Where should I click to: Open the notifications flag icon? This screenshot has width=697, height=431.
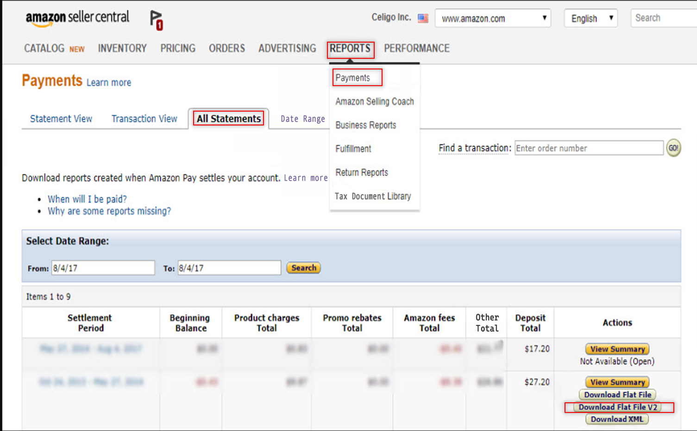[157, 20]
